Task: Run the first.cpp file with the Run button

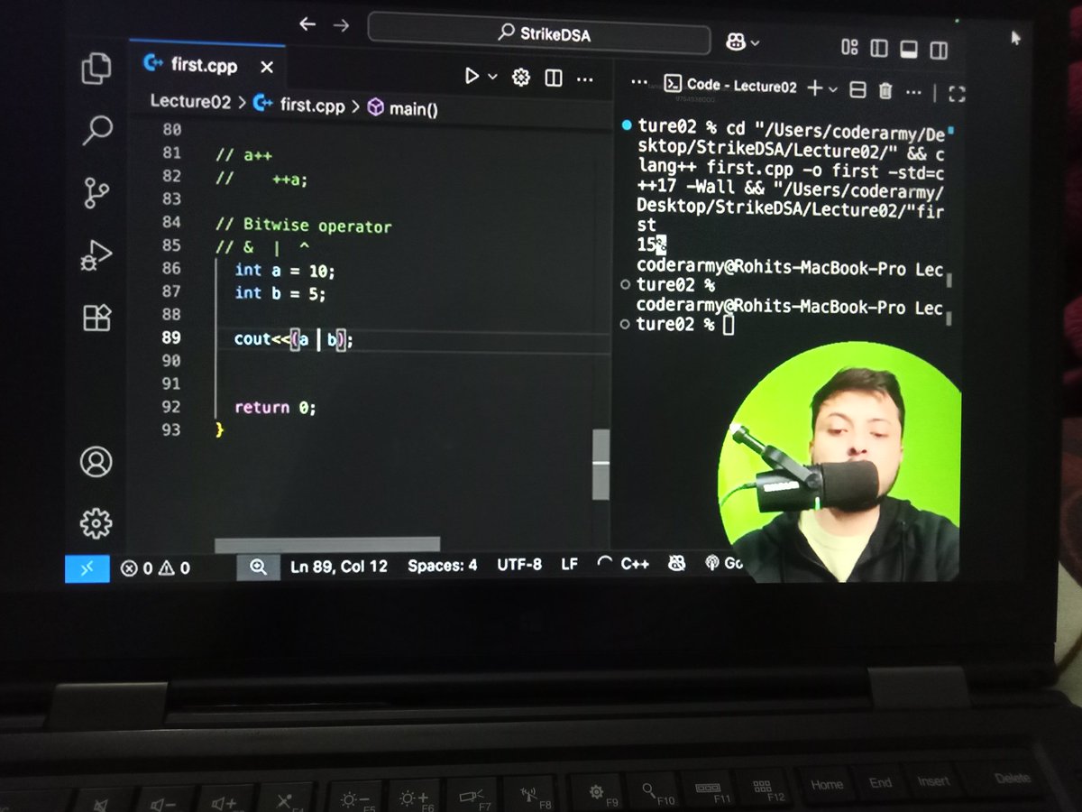Action: (472, 78)
